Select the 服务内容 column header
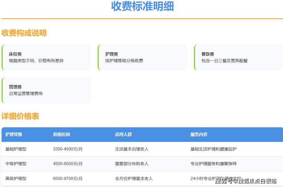The width and height of the screenshot is (283, 187). (199, 134)
